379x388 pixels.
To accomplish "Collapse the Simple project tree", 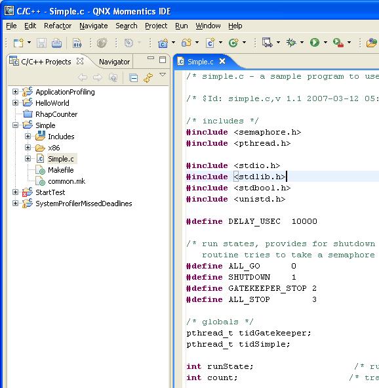I will coord(15,125).
